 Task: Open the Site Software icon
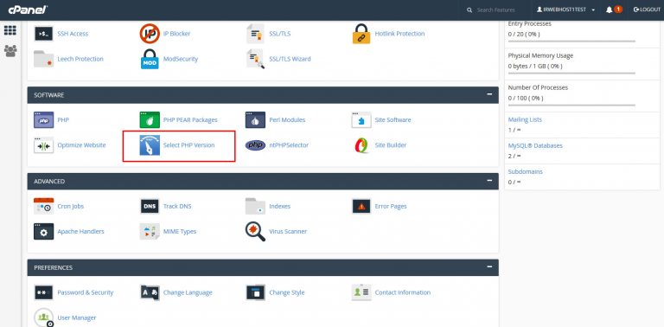point(361,120)
